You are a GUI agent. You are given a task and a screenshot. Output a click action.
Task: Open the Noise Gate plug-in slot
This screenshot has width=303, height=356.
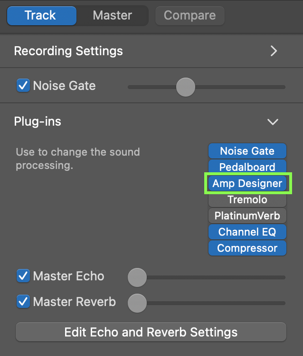pyautogui.click(x=247, y=151)
